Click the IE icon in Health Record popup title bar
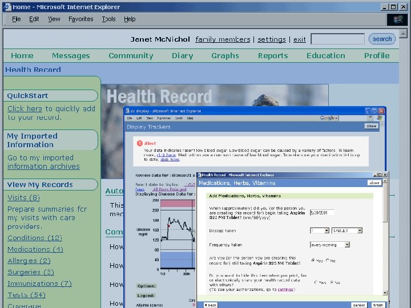Image resolution: width=411 pixels, height=308 pixels. click(x=199, y=175)
